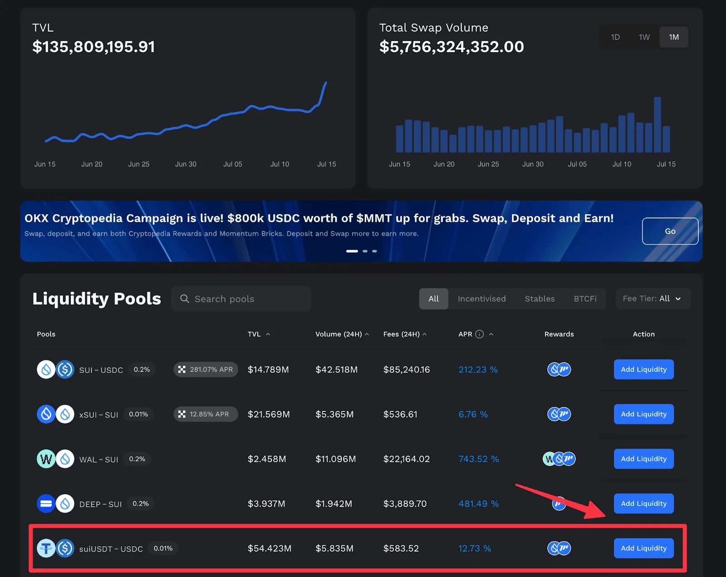Switch swap volume chart to 1D

click(615, 37)
